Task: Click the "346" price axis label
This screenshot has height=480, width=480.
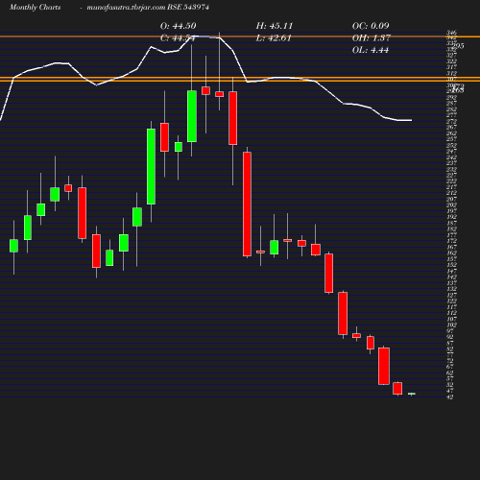Action: 451,33
